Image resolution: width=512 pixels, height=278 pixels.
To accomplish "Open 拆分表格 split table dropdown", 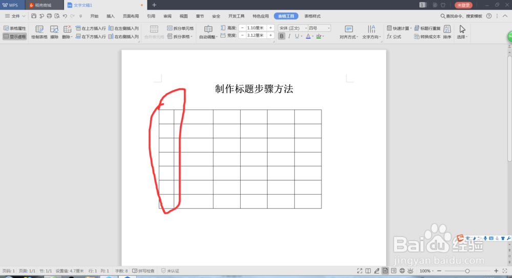I will (180, 36).
